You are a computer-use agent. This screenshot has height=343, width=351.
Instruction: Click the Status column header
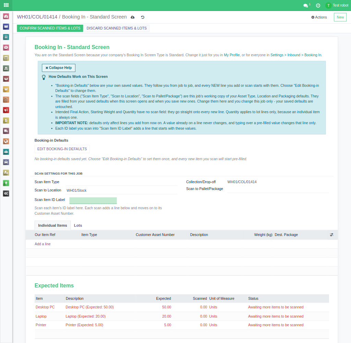253,299
